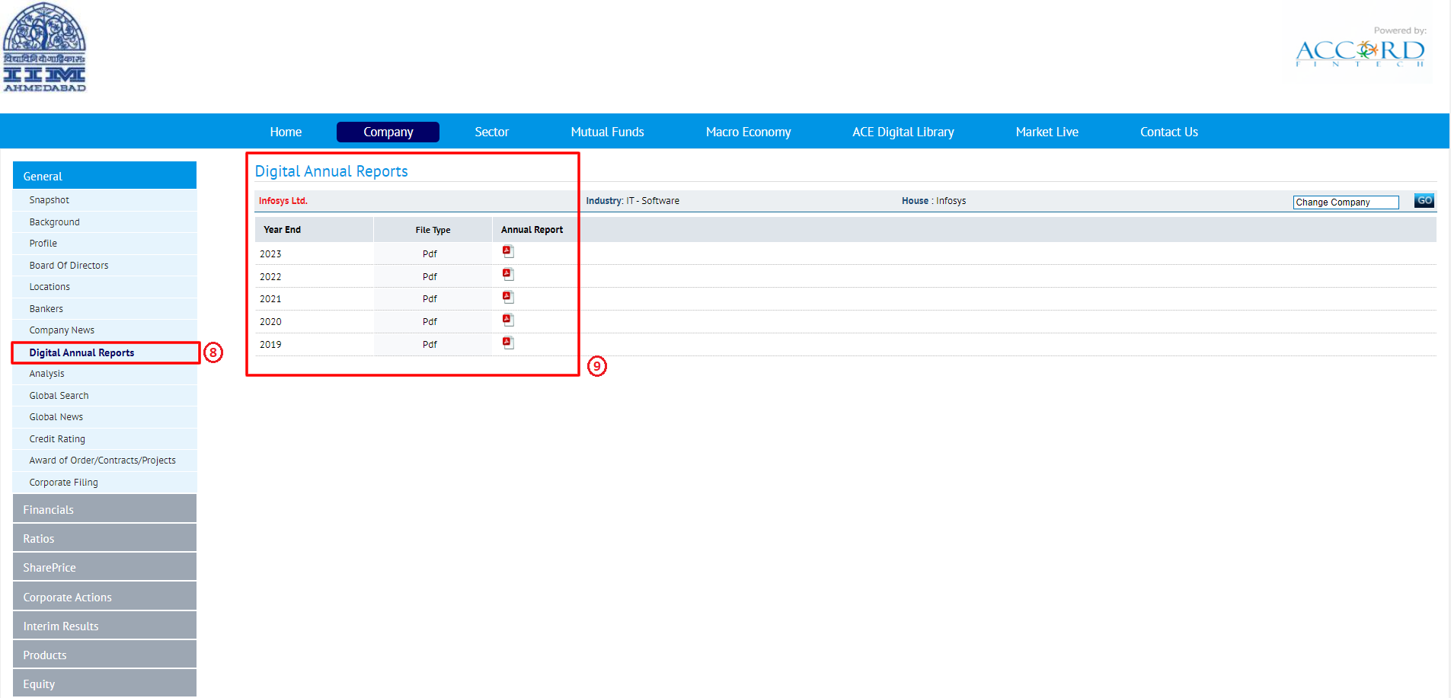
Task: Click the File Type column header
Action: 433,230
